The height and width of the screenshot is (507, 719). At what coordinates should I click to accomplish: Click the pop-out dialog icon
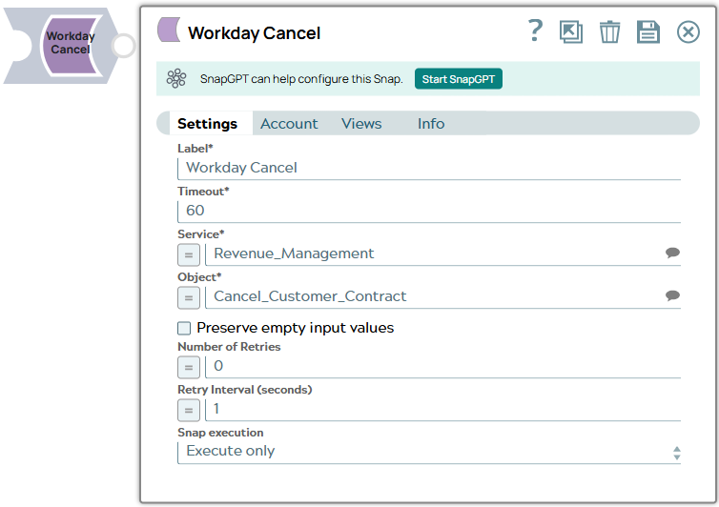(x=571, y=32)
